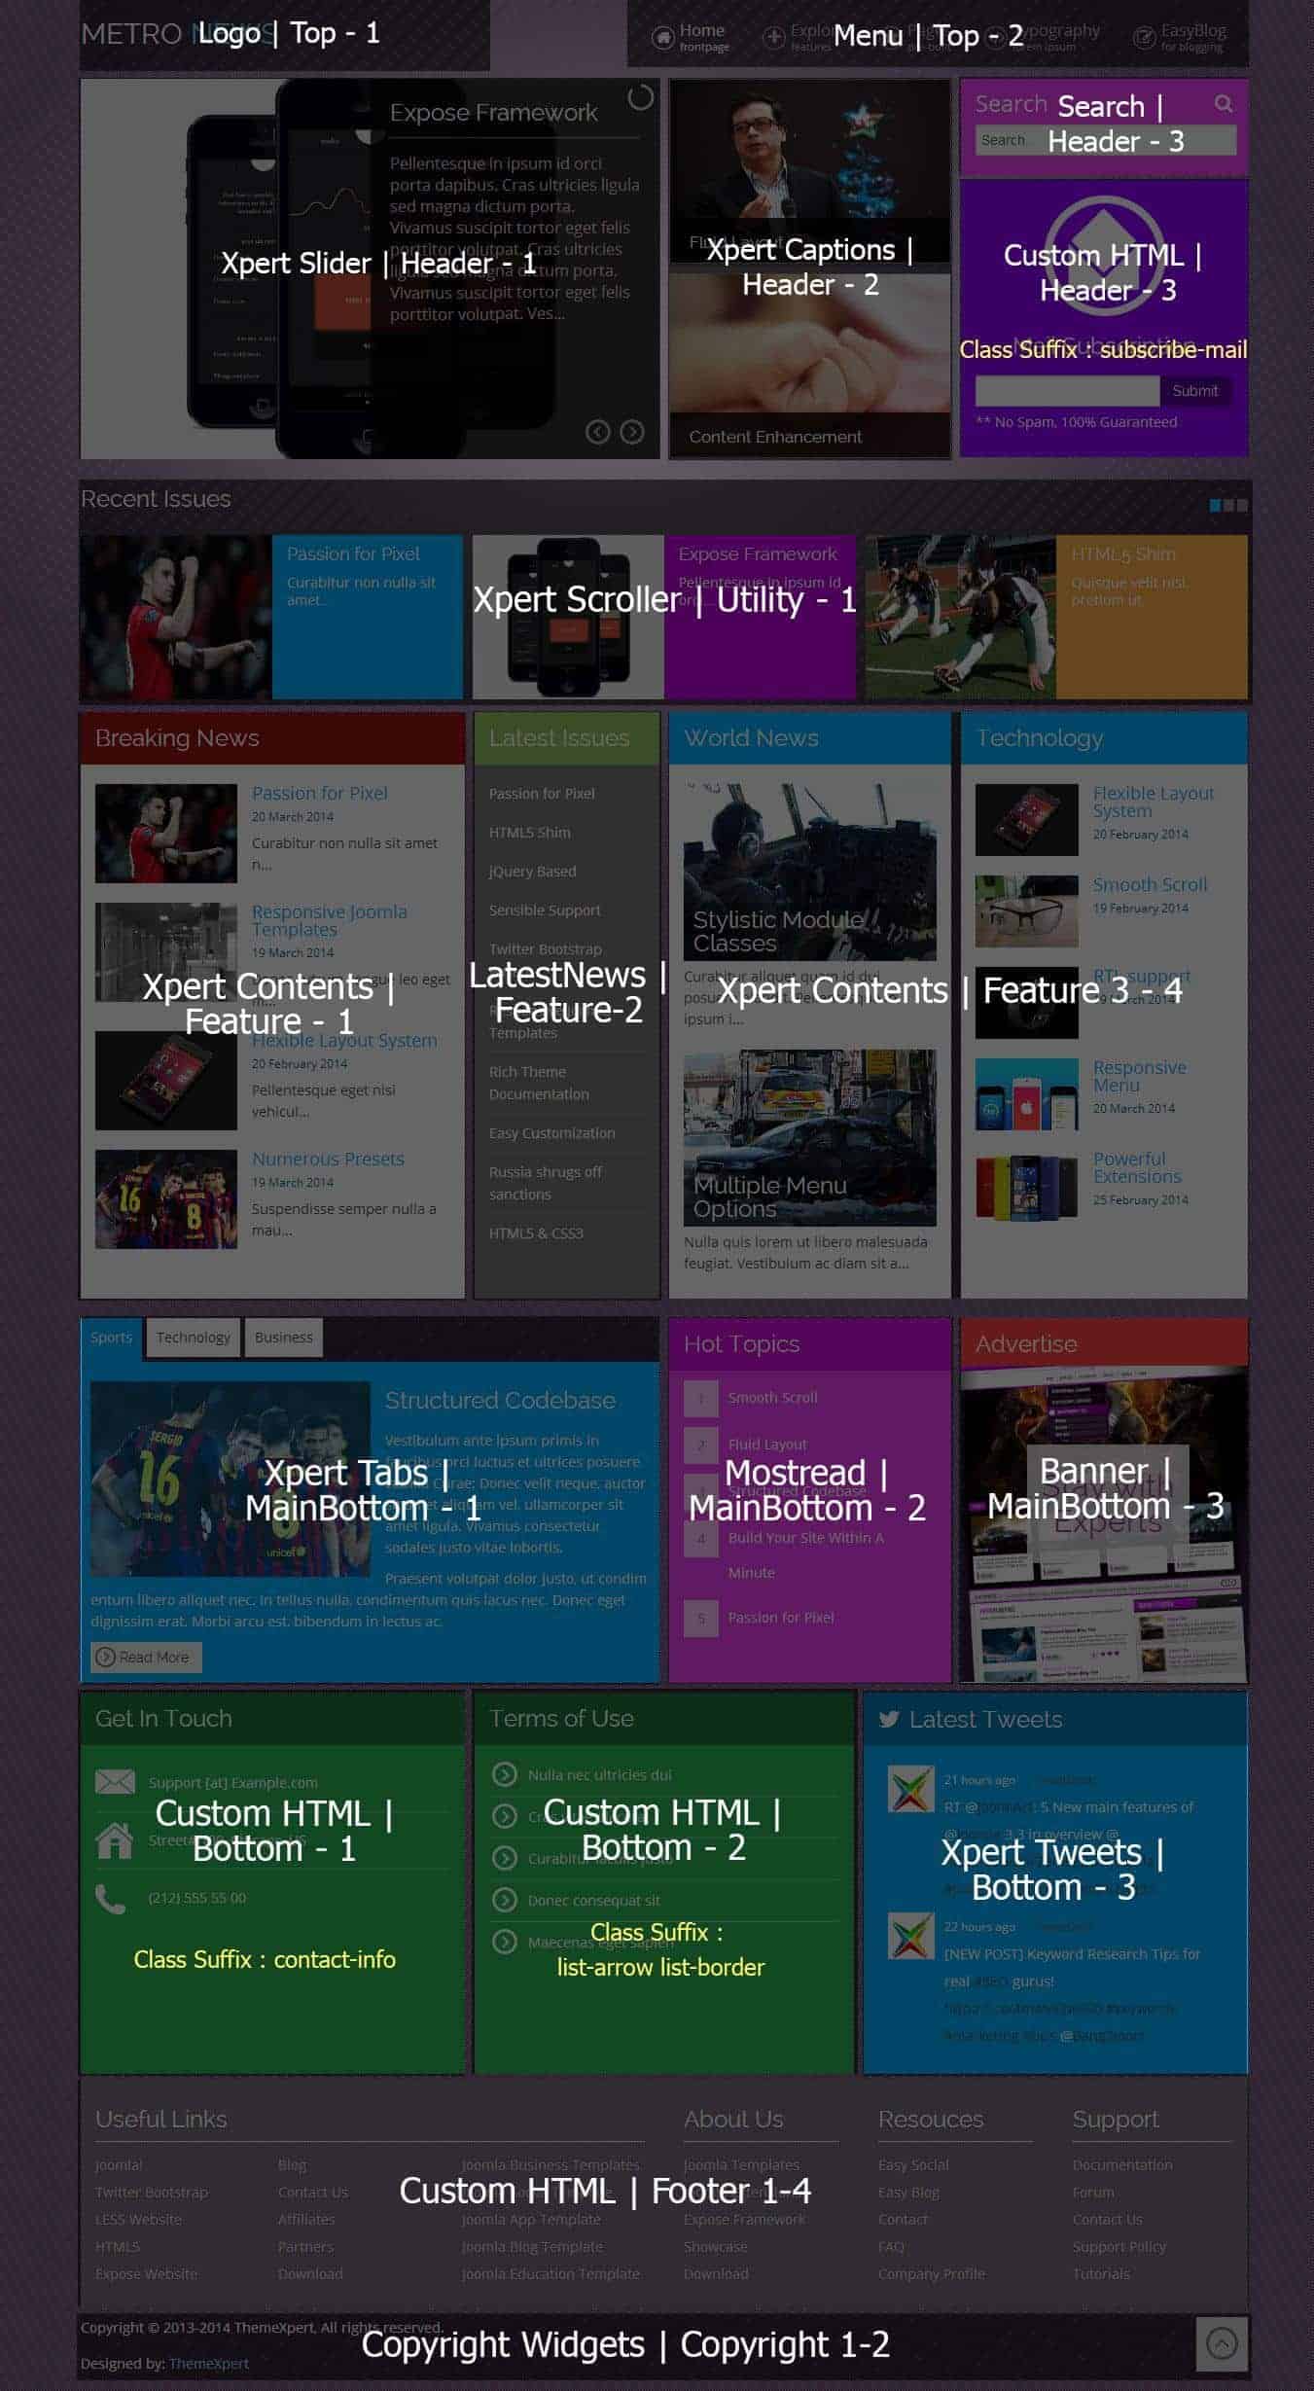Click the Read More button

[x=145, y=1657]
